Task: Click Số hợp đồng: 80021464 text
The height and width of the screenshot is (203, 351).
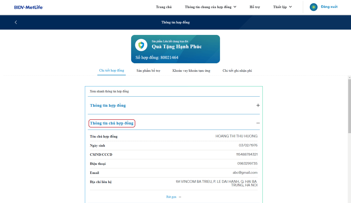Action: [x=157, y=57]
